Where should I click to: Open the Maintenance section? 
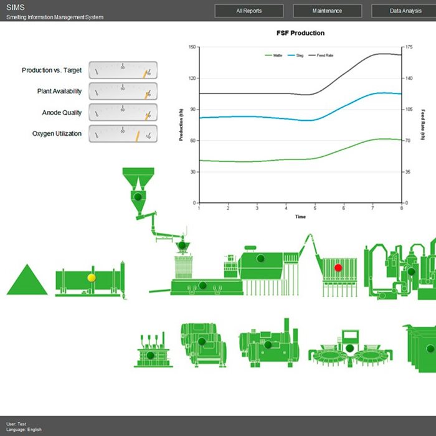(x=327, y=11)
